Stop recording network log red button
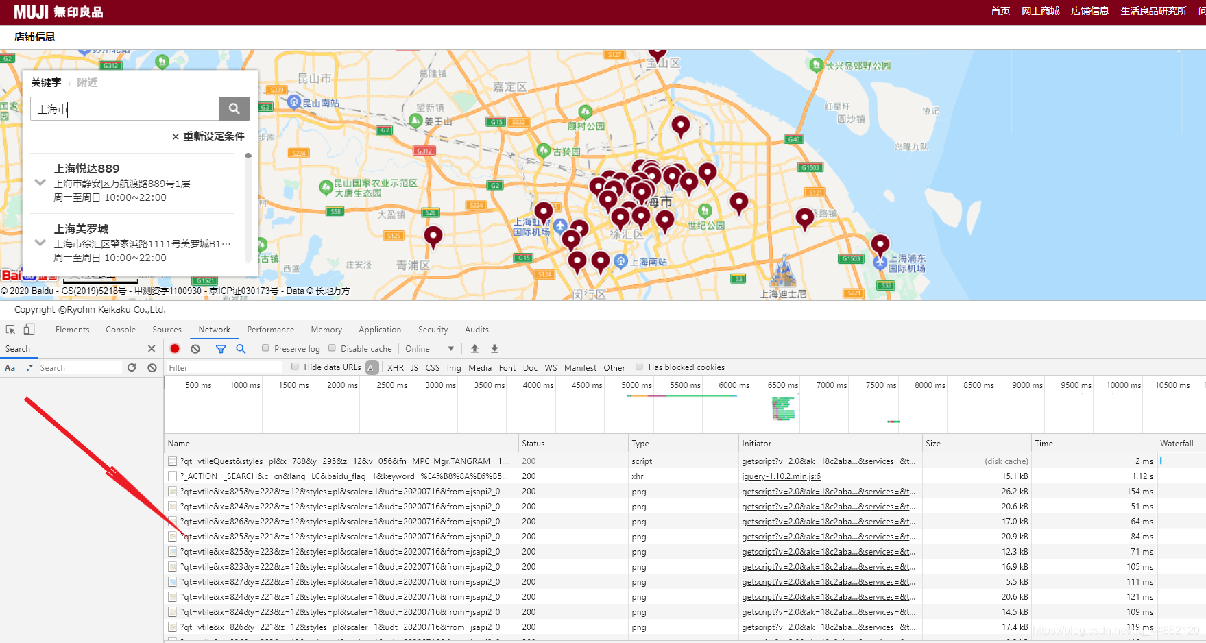Screen dimensions: 1206x643 pos(175,349)
